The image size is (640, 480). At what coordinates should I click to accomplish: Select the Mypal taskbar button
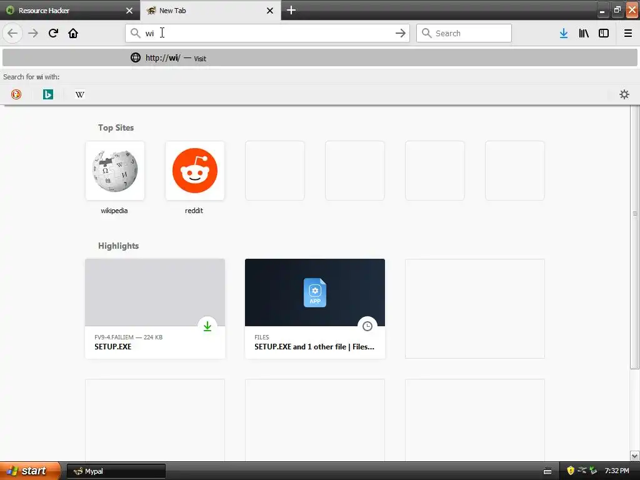pyautogui.click(x=116, y=471)
